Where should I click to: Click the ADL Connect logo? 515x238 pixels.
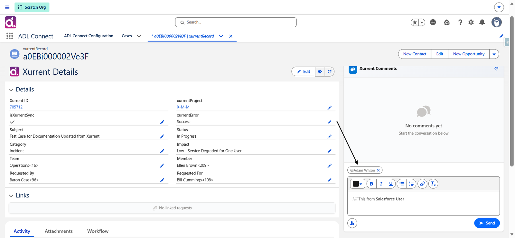point(11,22)
